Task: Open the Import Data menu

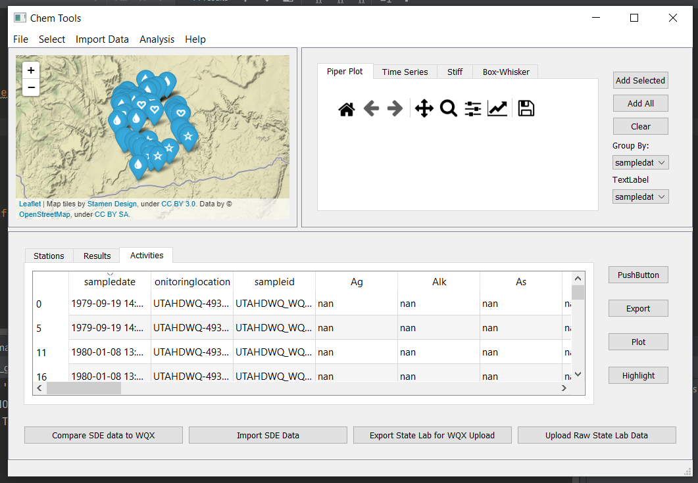Action: click(x=102, y=39)
